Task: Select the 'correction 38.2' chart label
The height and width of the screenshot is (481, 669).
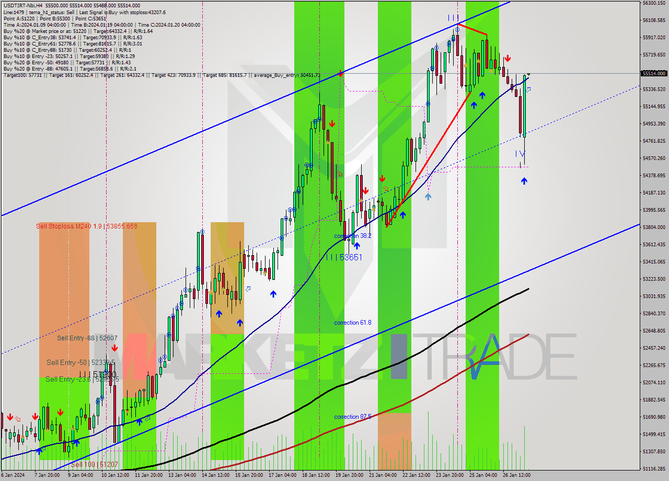Action: 353,236
